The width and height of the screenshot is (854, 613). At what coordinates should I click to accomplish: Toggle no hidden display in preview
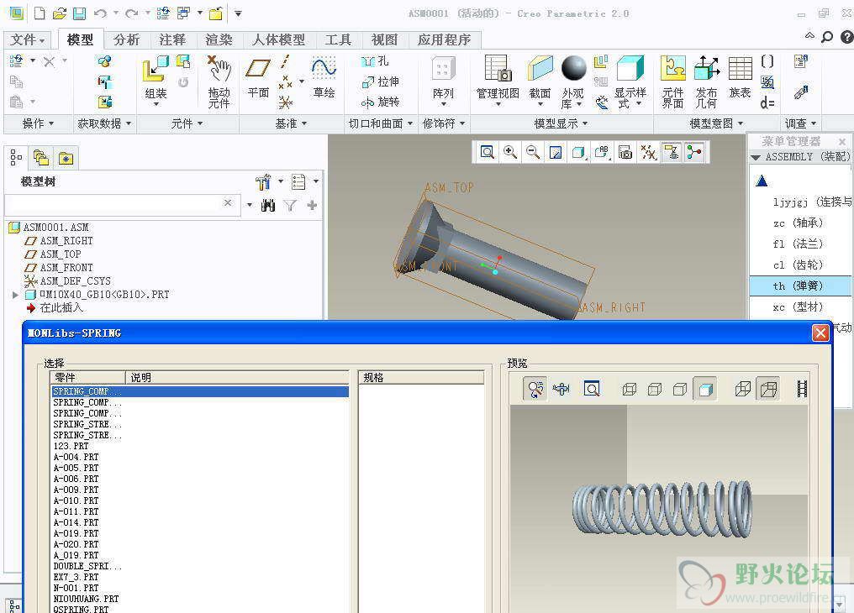(680, 389)
